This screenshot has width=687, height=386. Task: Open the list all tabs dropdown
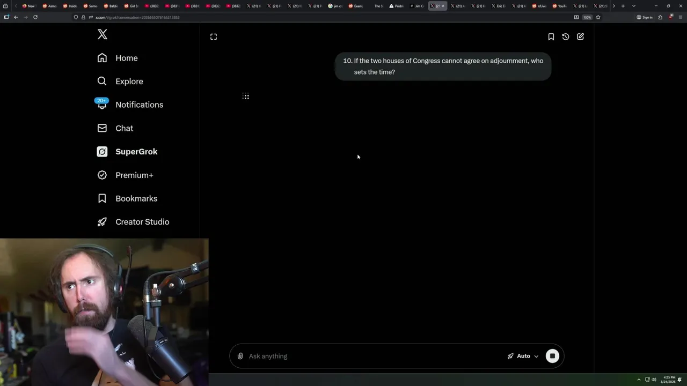pyautogui.click(x=634, y=6)
